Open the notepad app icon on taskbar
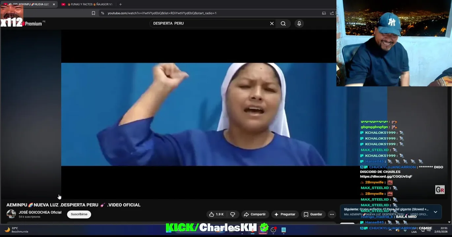 pos(284,229)
